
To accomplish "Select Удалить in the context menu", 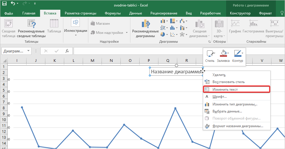I will (219, 75).
